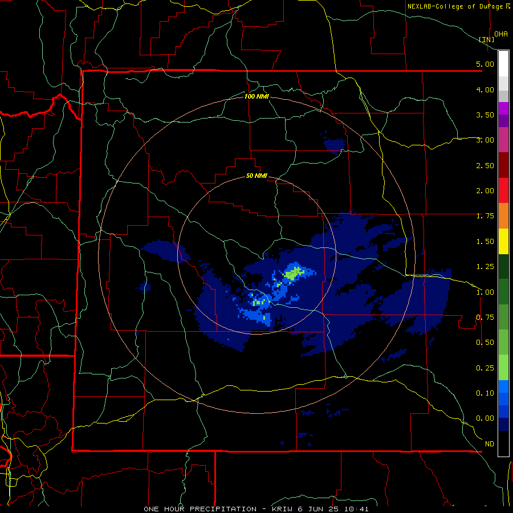Select the black ND swatch in the color scale

(503, 443)
